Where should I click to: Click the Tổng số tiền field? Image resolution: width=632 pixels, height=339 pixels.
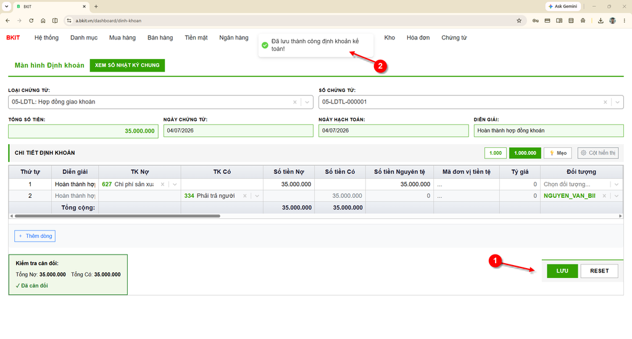(x=83, y=131)
